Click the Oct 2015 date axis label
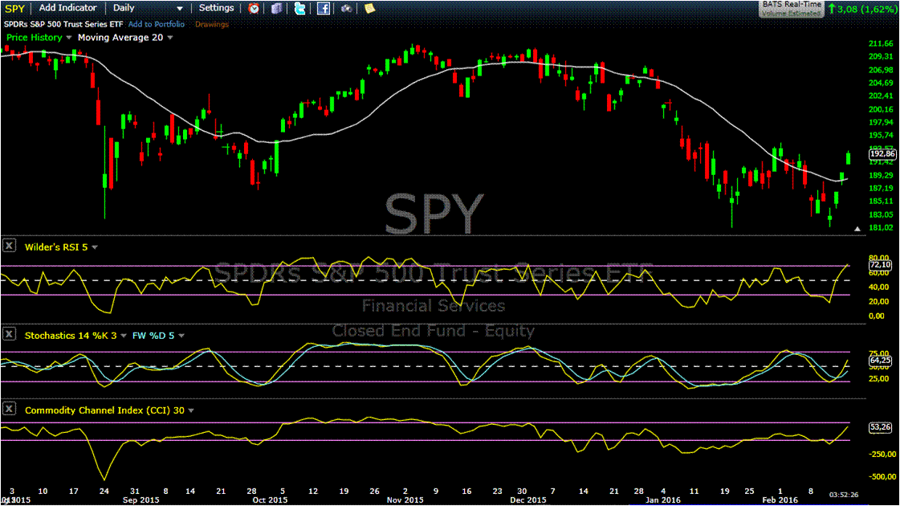This screenshot has width=900, height=506. tap(271, 500)
